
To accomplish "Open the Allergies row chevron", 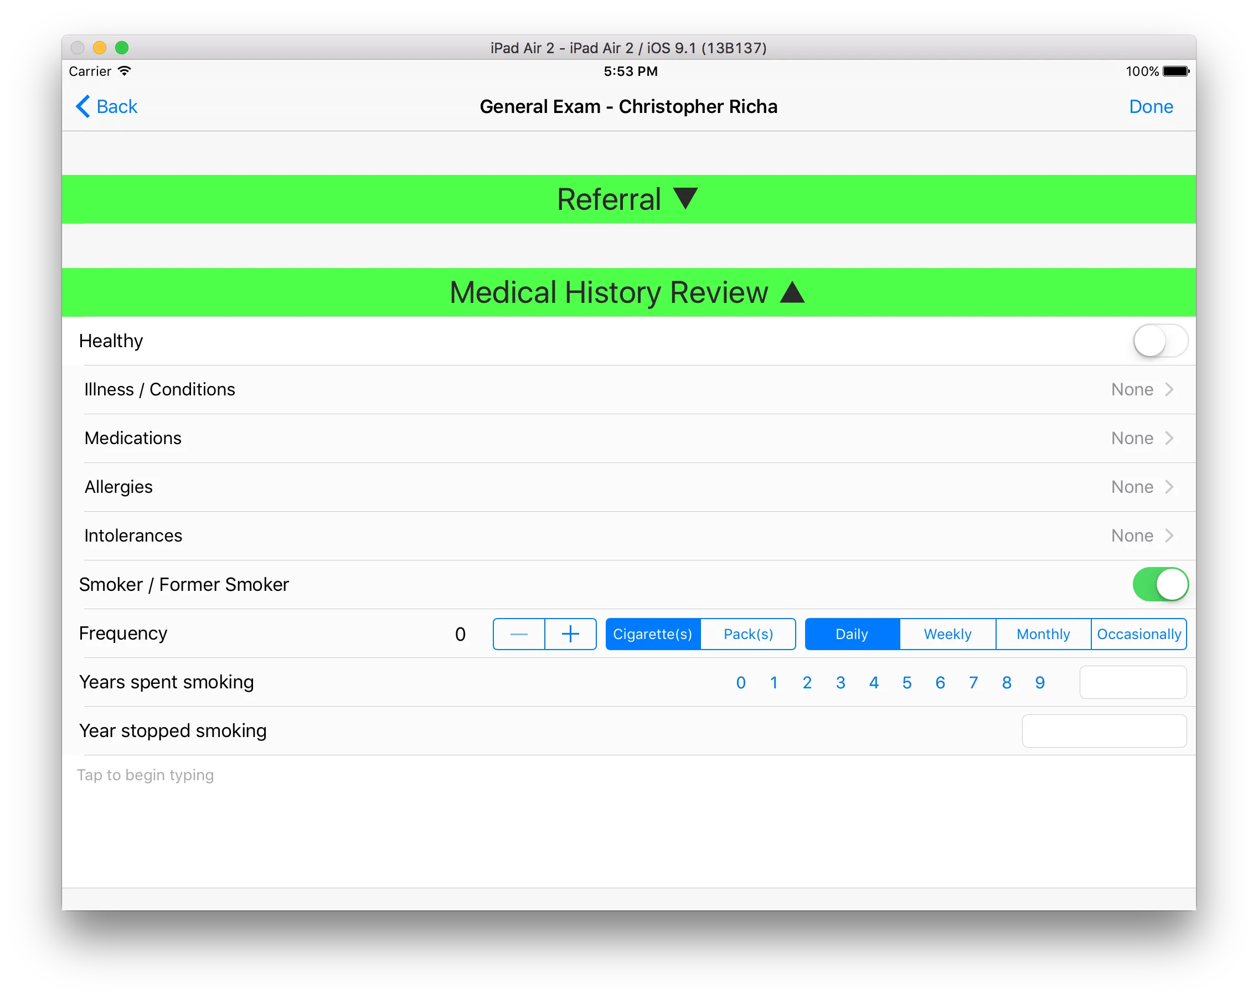I will (x=1169, y=487).
